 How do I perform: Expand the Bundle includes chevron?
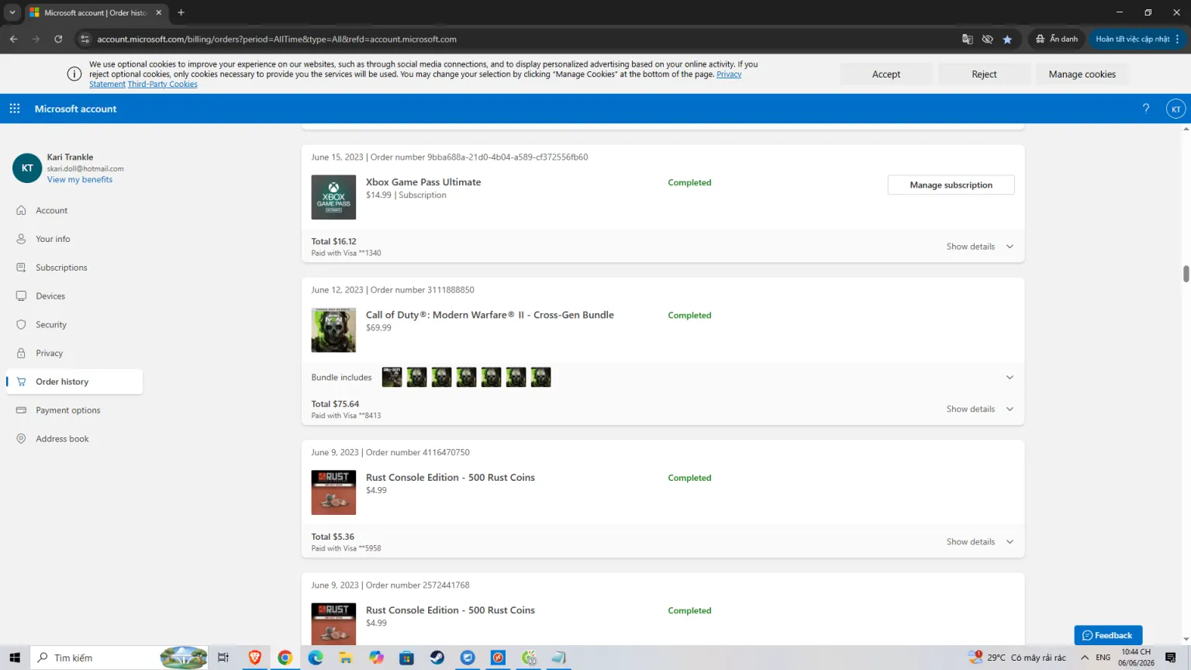tap(1010, 378)
